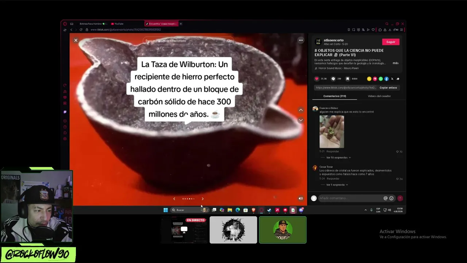Follow atlasencorto with Seguir button
Image resolution: width=467 pixels, height=263 pixels.
(391, 42)
